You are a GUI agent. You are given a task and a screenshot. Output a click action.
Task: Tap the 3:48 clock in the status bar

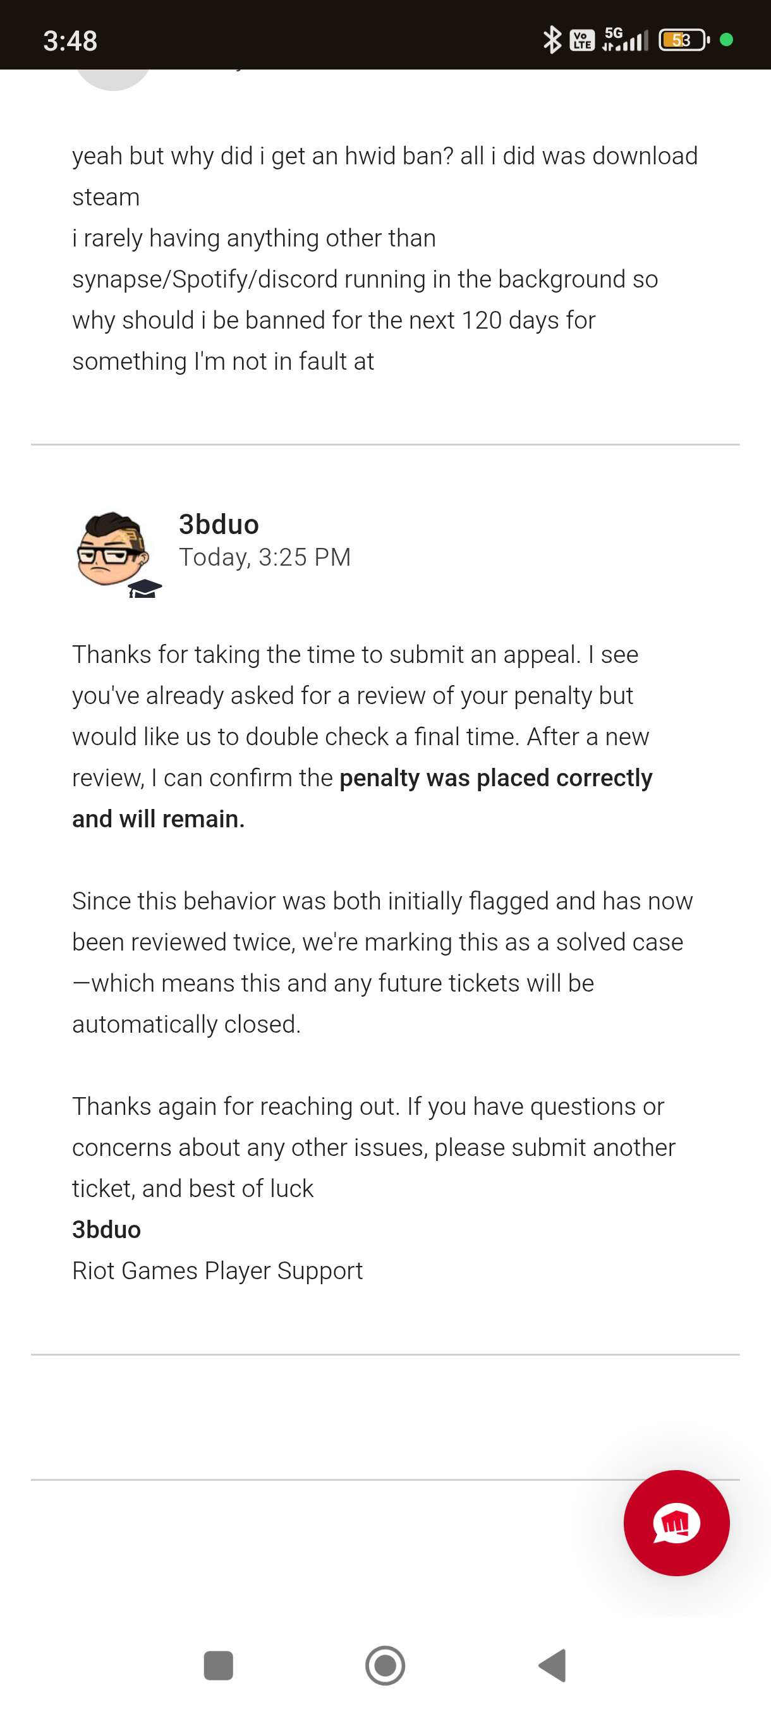pyautogui.click(x=71, y=40)
